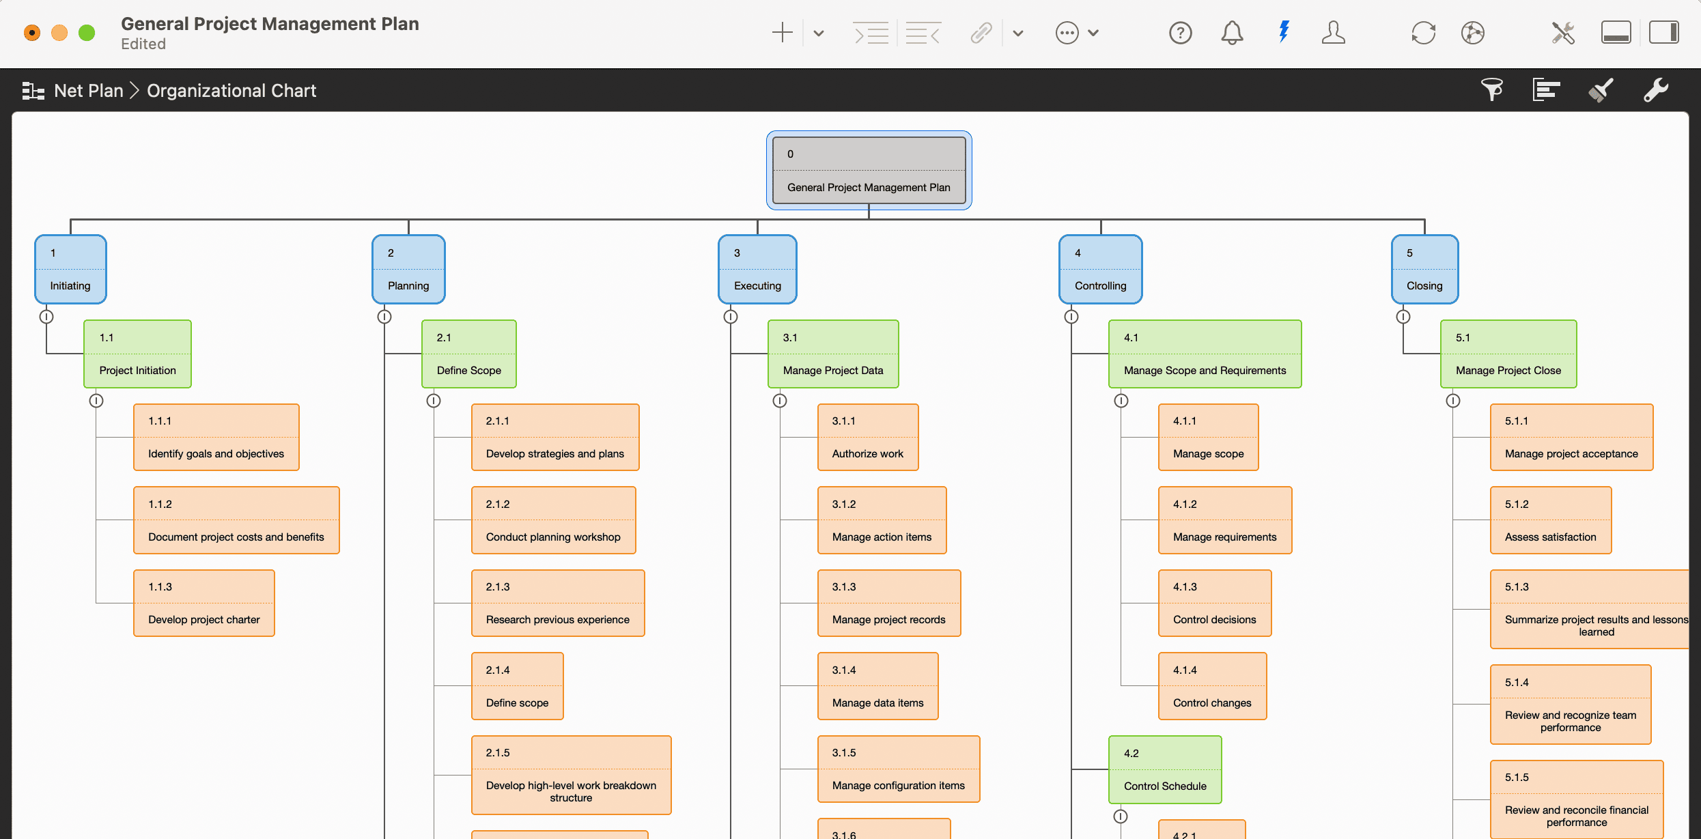Viewport: 1701px width, 839px height.
Task: Click the Net Plan breadcrumb item
Action: (89, 89)
